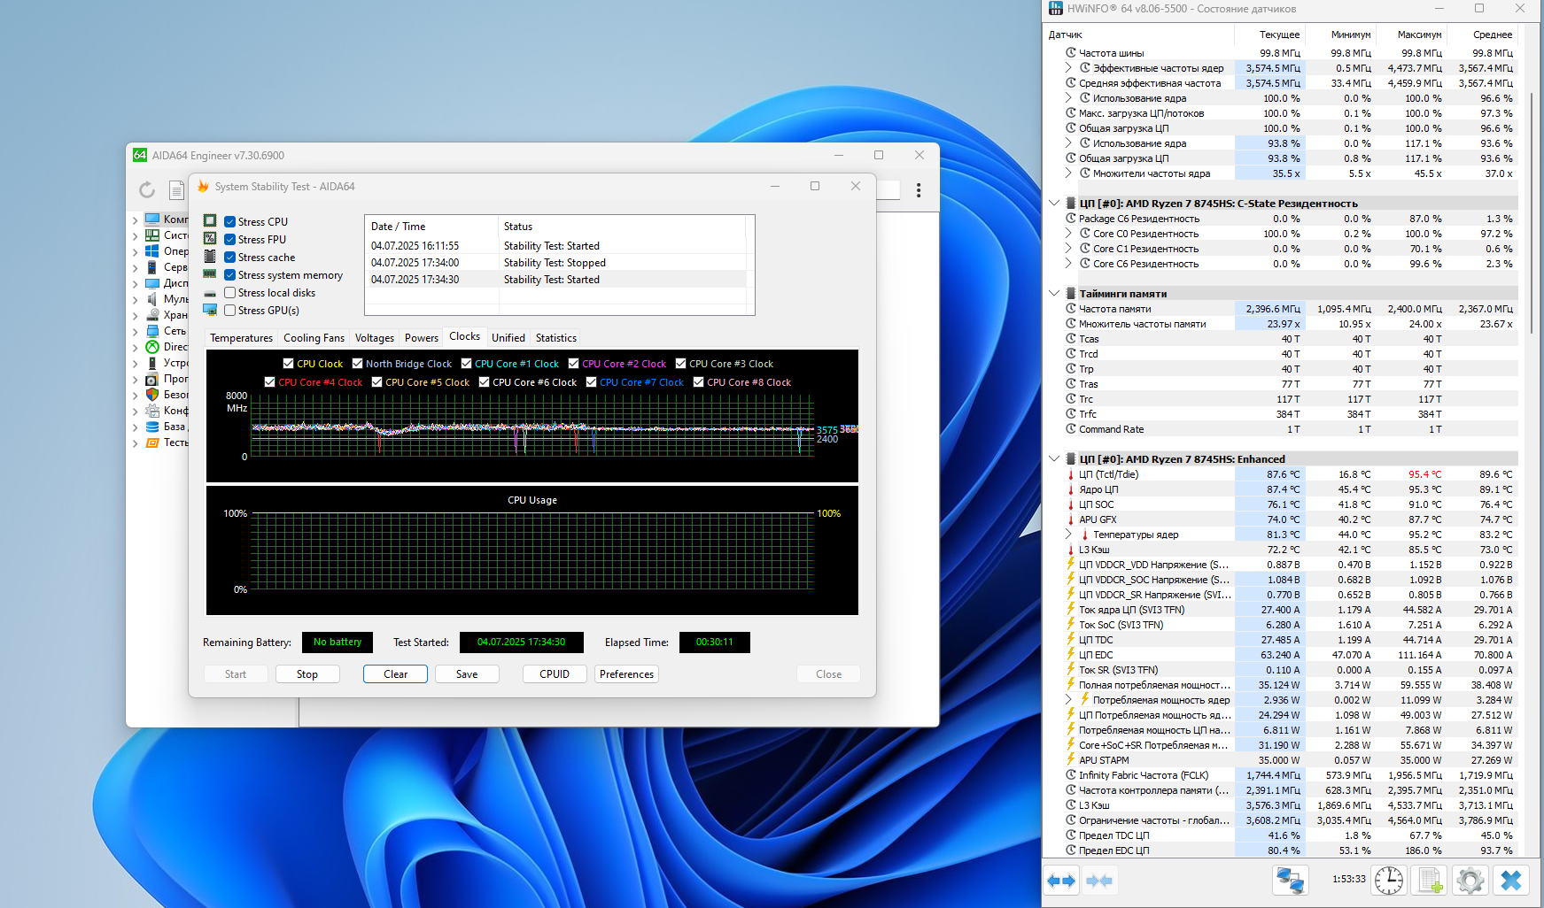1544x908 pixels.
Task: Uncheck Stress FPU option
Action: click(x=229, y=240)
